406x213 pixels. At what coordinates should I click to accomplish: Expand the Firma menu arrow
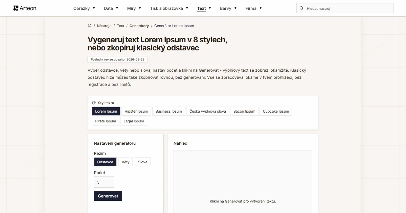[x=261, y=8]
